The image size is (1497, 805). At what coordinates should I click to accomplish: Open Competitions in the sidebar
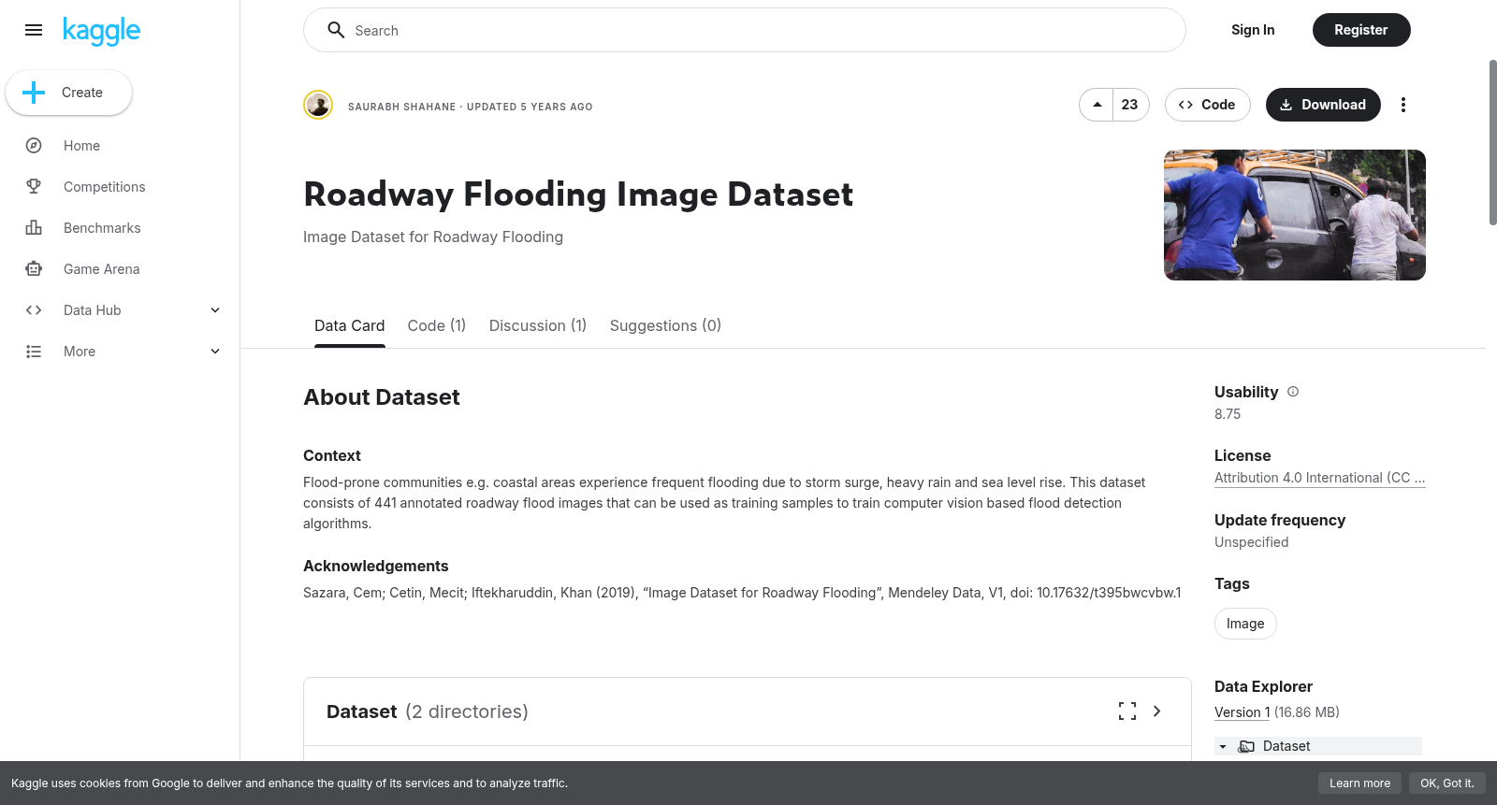(105, 187)
